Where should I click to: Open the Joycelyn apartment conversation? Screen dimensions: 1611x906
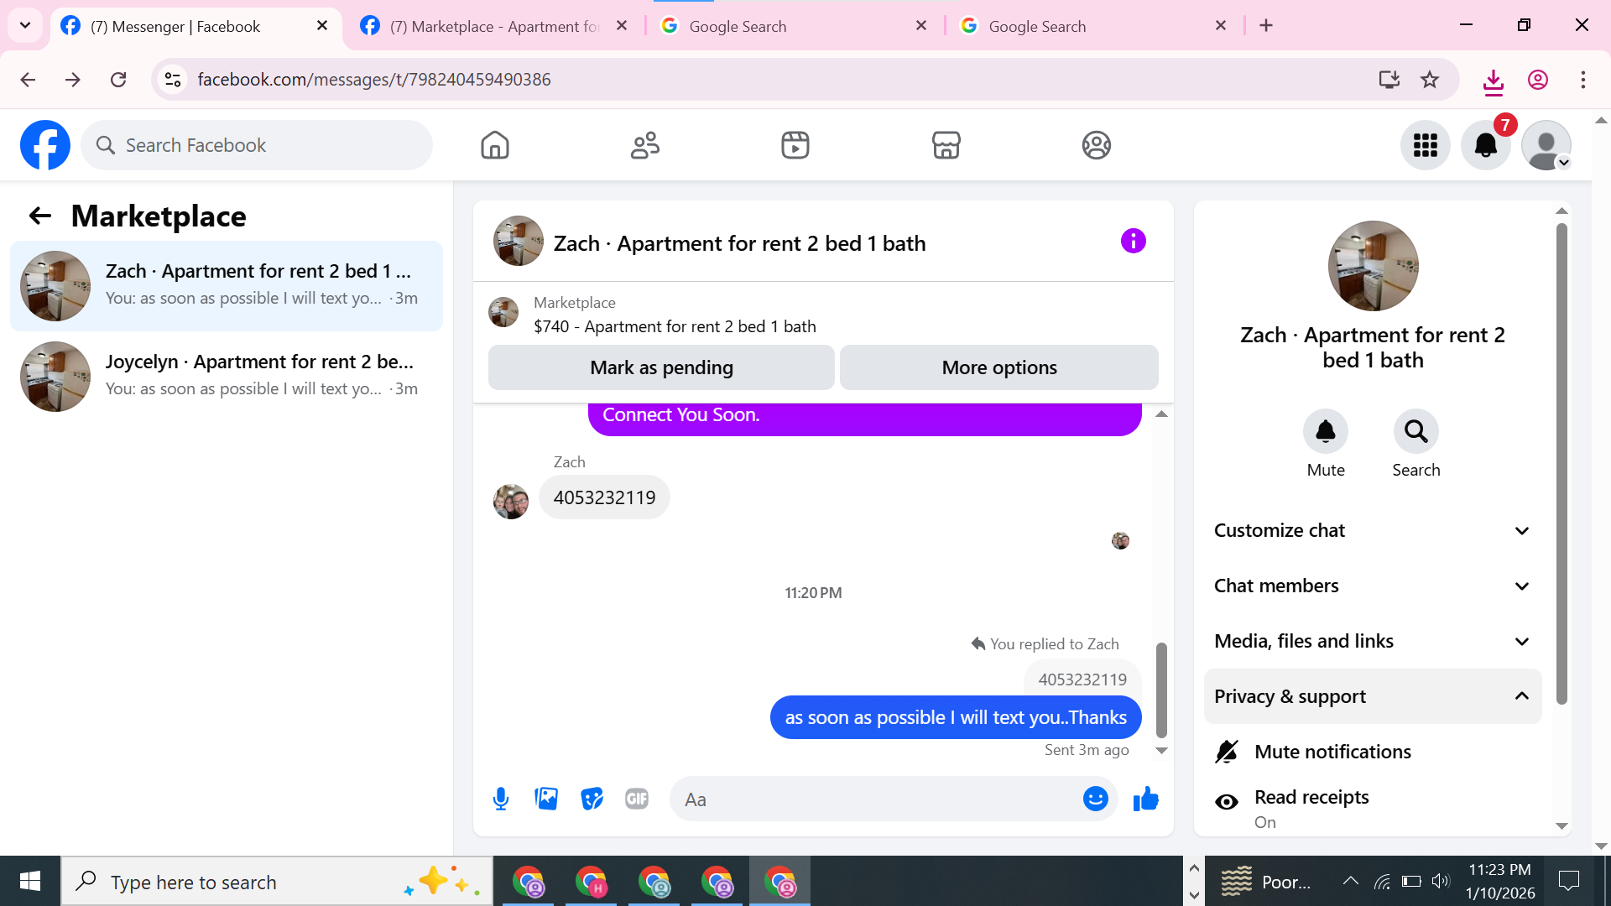227,376
